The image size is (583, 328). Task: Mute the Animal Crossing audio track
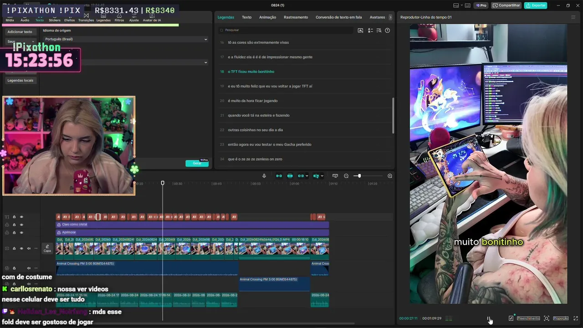pos(29,268)
